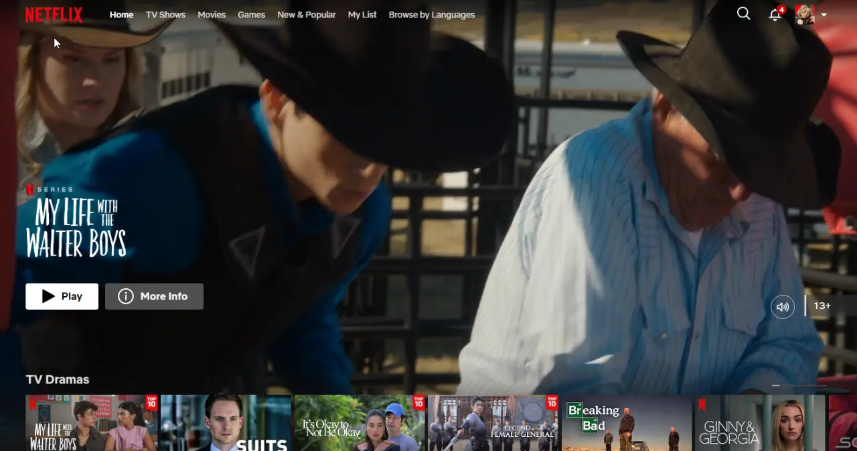Click the My Life with the Walter Boys title logo
Screen dimensions: 857x451
click(x=76, y=227)
